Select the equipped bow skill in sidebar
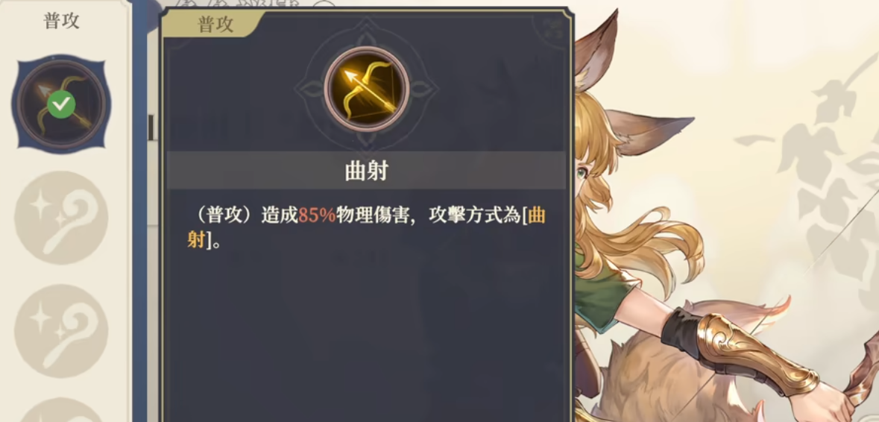The width and height of the screenshot is (879, 422). click(x=61, y=104)
